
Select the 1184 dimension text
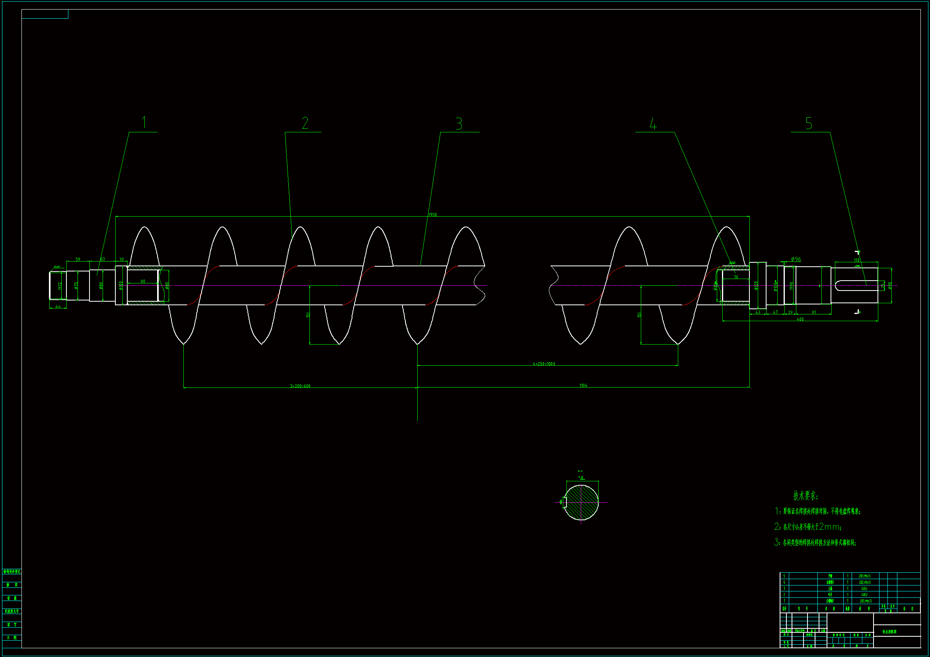tap(583, 386)
